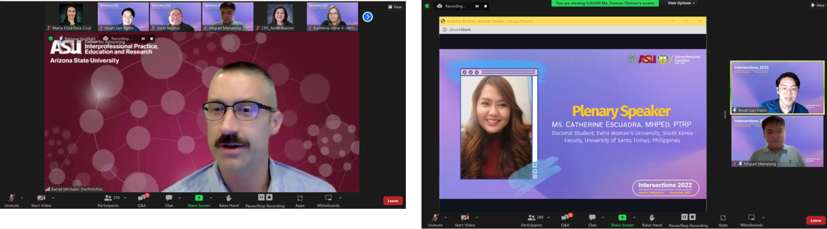The image size is (827, 229).
Task: Expand audio options arrow beside Unmute, left window
Action: coord(22,198)
